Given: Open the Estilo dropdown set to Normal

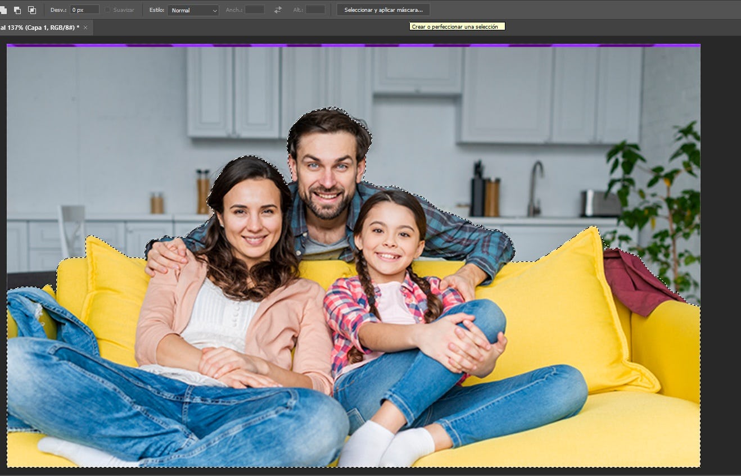Looking at the screenshot, I should (x=193, y=10).
